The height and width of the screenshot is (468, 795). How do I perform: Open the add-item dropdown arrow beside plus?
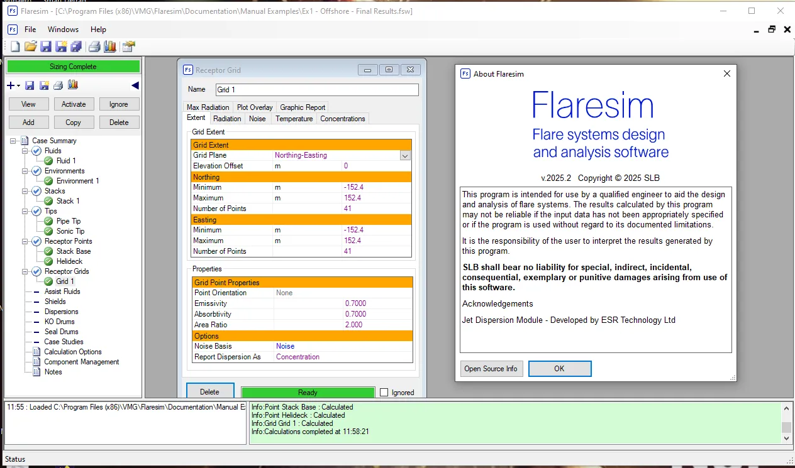point(19,86)
